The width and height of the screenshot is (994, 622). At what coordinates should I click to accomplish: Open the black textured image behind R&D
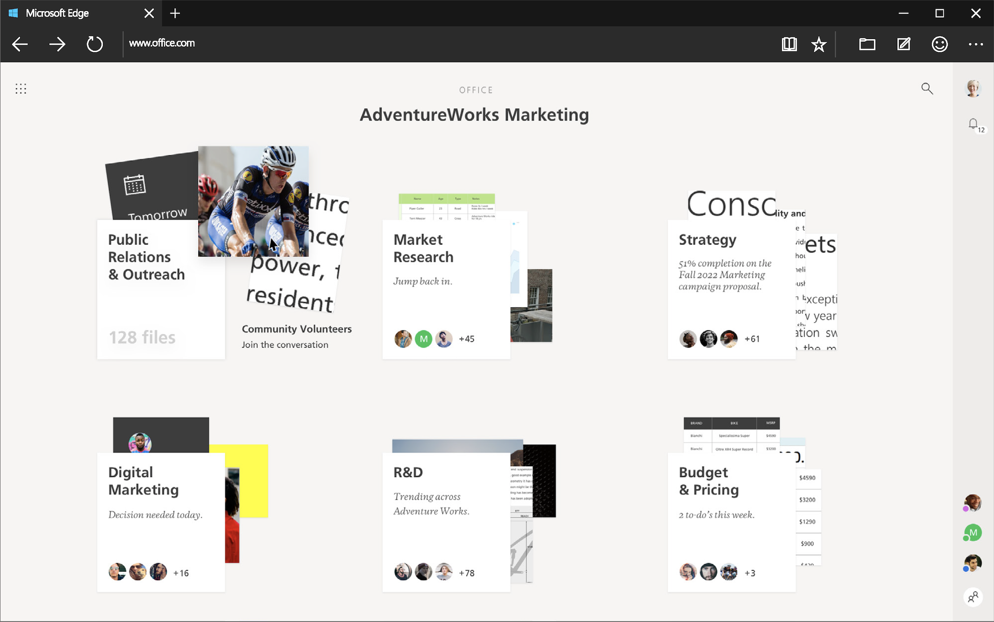click(544, 481)
